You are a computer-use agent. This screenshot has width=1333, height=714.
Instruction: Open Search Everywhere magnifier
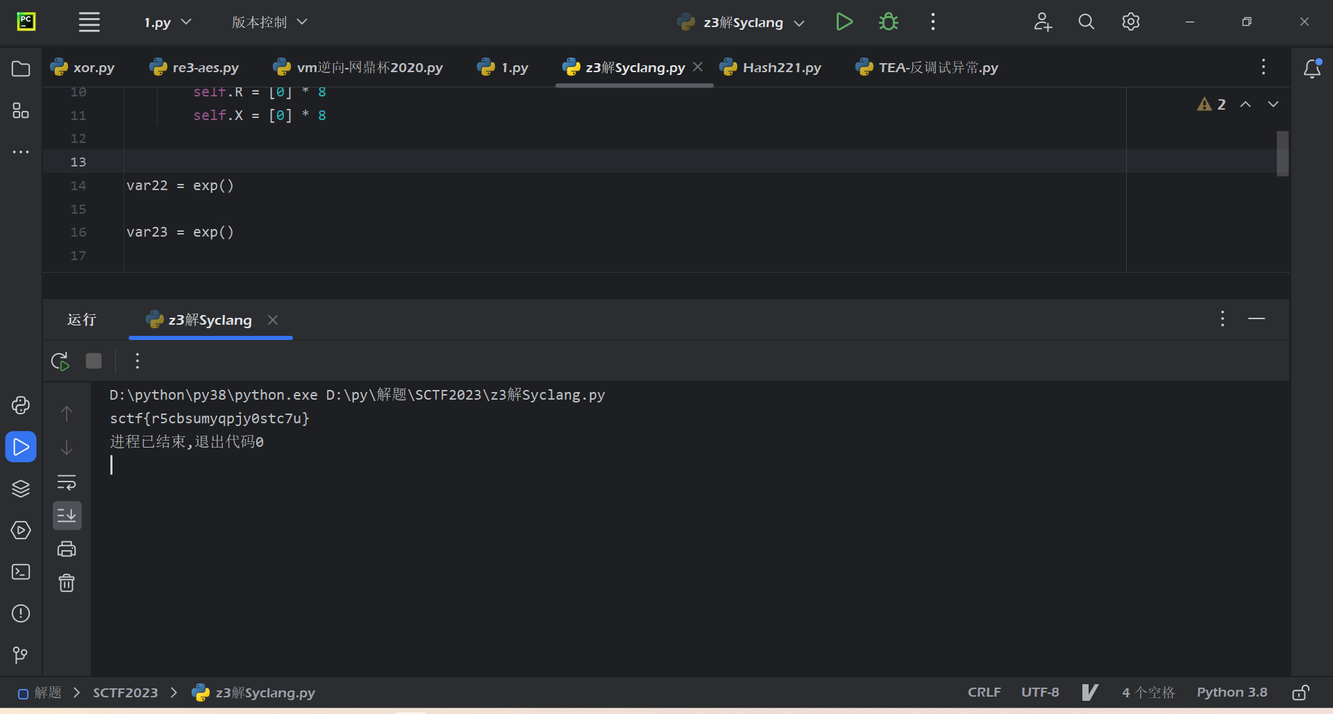coord(1087,22)
